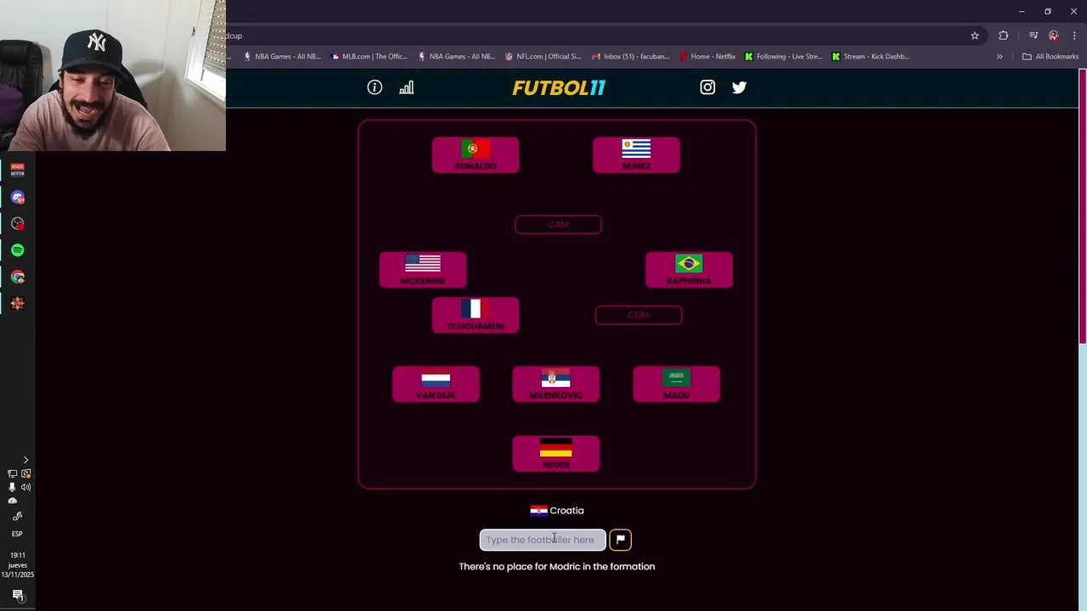The width and height of the screenshot is (1087, 611).
Task: Bookmark this page with the star icon
Action: (975, 36)
